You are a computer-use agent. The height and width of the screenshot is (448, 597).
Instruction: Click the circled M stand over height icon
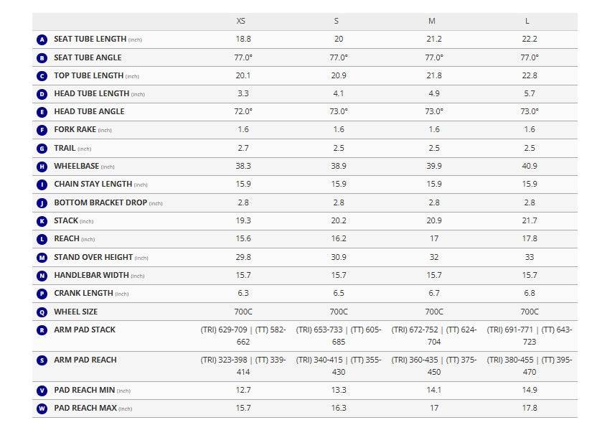(42, 257)
